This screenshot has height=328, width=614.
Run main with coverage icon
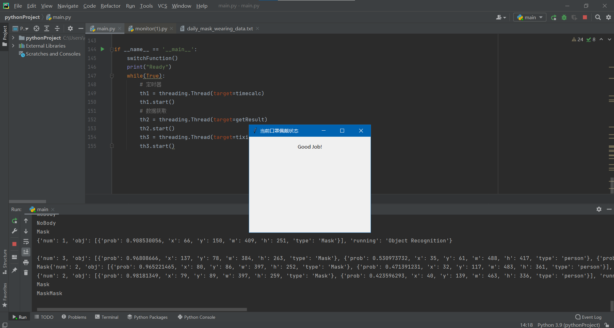click(x=574, y=17)
